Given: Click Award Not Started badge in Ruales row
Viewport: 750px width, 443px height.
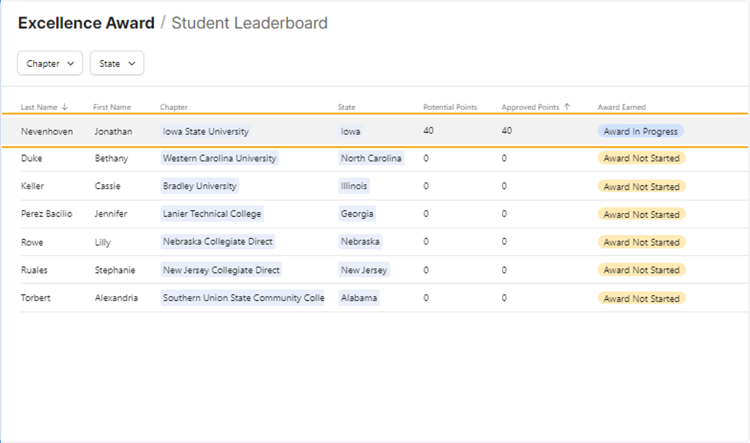Looking at the screenshot, I should coord(641,270).
